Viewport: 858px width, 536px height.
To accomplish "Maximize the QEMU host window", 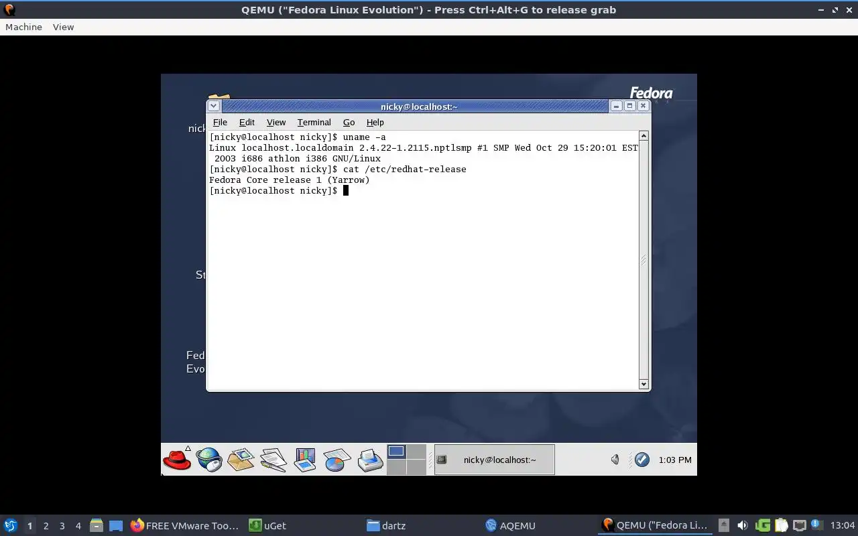I will coord(835,10).
